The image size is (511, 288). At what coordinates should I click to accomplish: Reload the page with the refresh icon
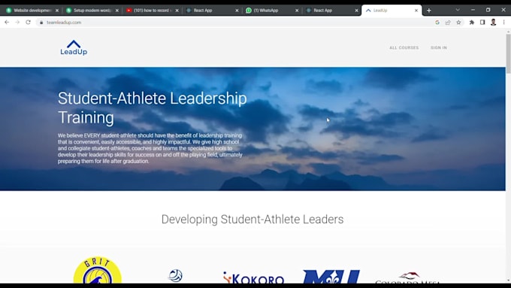click(x=28, y=22)
